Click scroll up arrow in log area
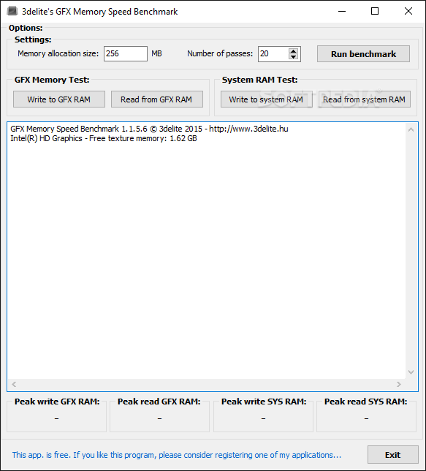This screenshot has width=426, height=471. pos(411,129)
